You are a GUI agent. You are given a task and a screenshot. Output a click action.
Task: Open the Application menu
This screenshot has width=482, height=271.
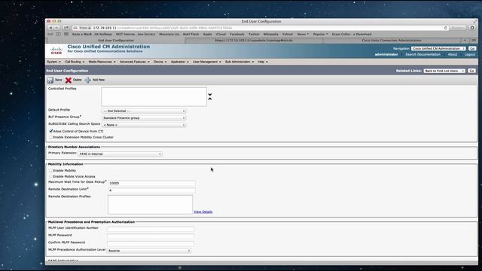tap(180, 62)
